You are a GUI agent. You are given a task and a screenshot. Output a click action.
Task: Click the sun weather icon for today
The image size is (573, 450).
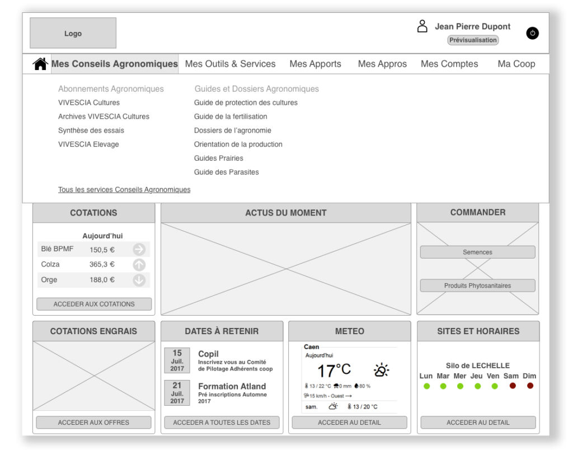381,370
